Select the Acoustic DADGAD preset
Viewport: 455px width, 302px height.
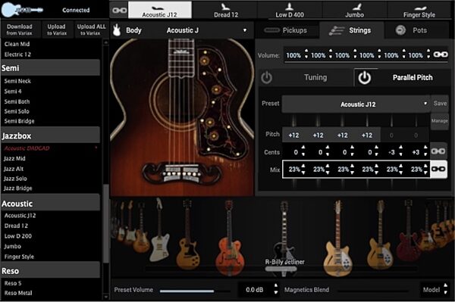click(27, 148)
